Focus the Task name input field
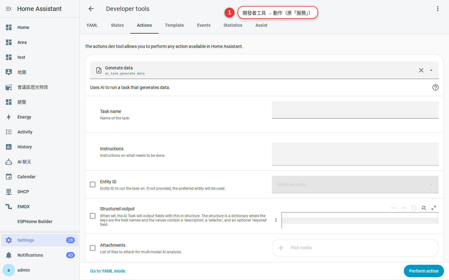 (355, 110)
